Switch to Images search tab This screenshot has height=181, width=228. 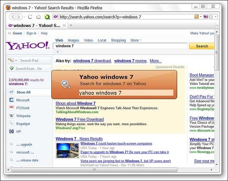(73, 40)
